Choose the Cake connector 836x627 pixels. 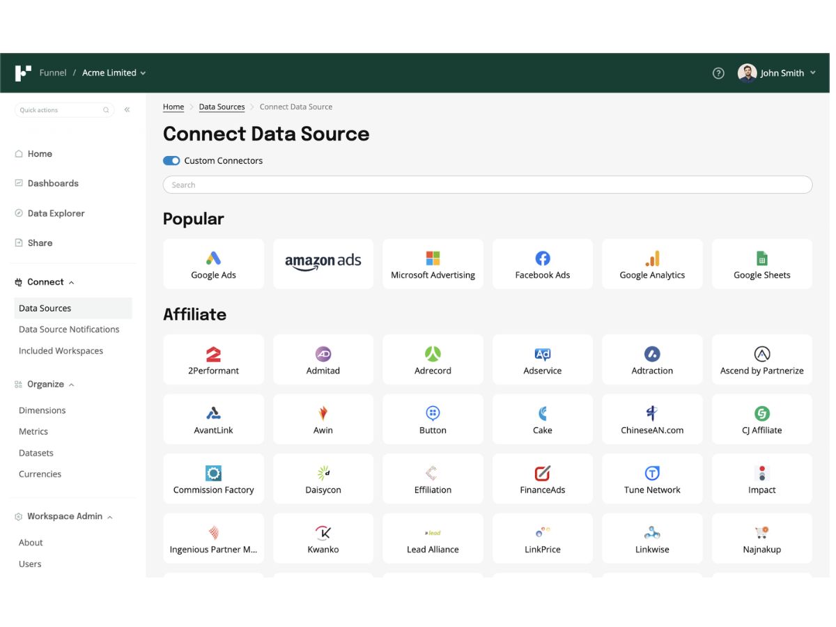[x=543, y=419]
